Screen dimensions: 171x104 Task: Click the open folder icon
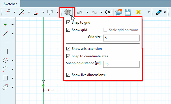coord(119,12)
